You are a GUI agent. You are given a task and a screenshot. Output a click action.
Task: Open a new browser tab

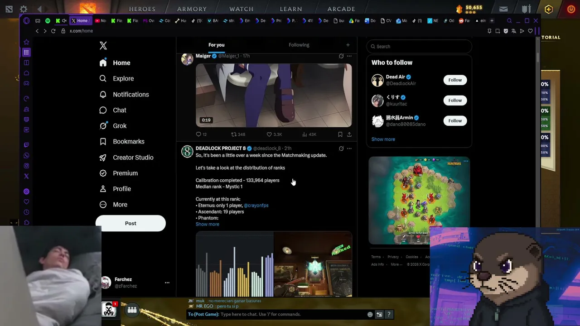492,21
